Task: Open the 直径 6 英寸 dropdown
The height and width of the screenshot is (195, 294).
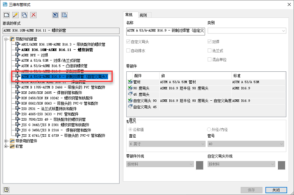Action: (x=167, y=144)
